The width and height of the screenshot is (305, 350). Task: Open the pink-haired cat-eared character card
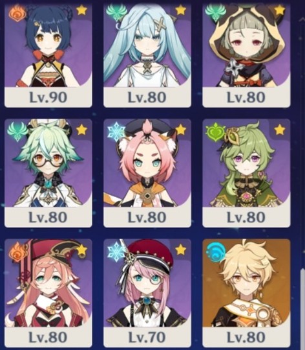click(147, 173)
